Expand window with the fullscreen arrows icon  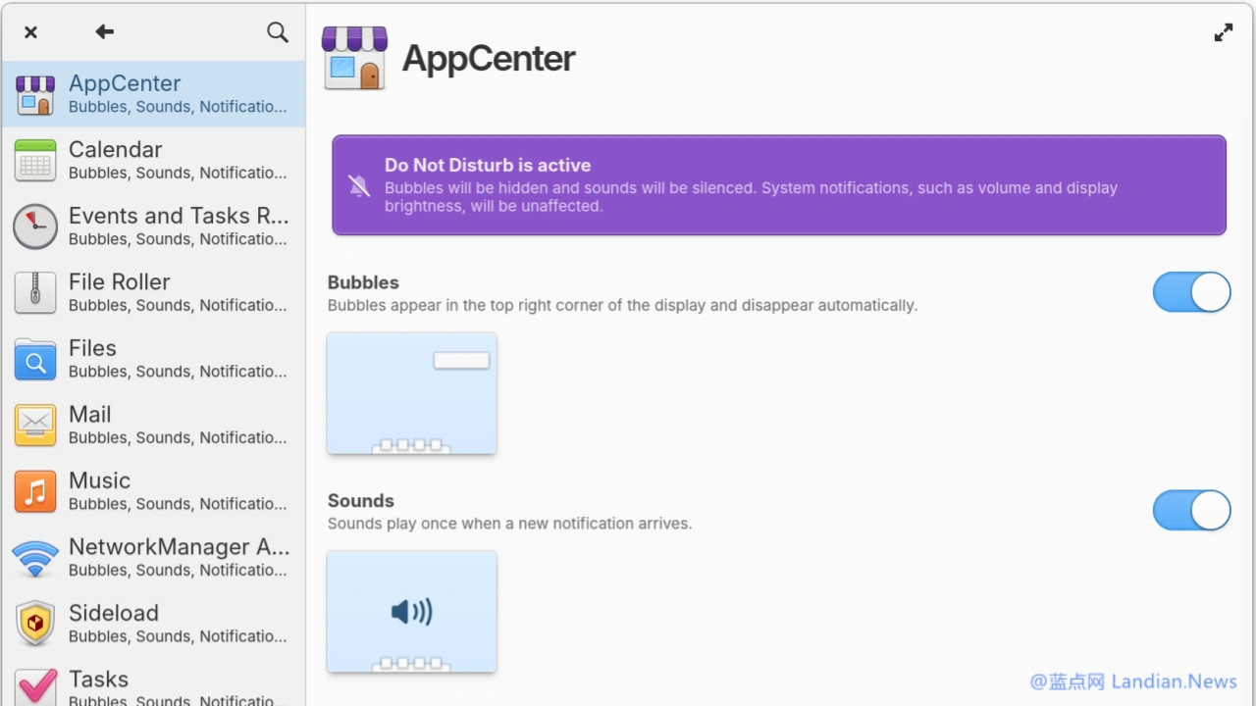tap(1223, 33)
